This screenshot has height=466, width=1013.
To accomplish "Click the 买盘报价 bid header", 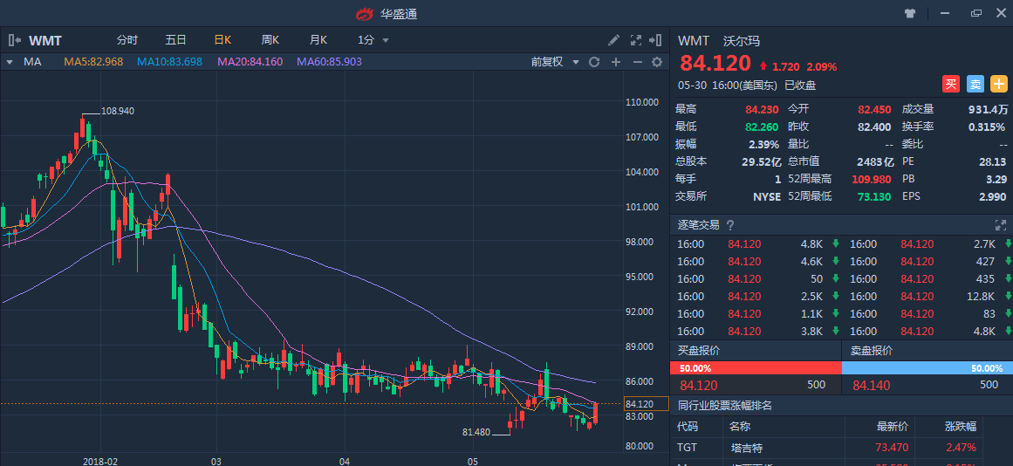I will click(698, 350).
